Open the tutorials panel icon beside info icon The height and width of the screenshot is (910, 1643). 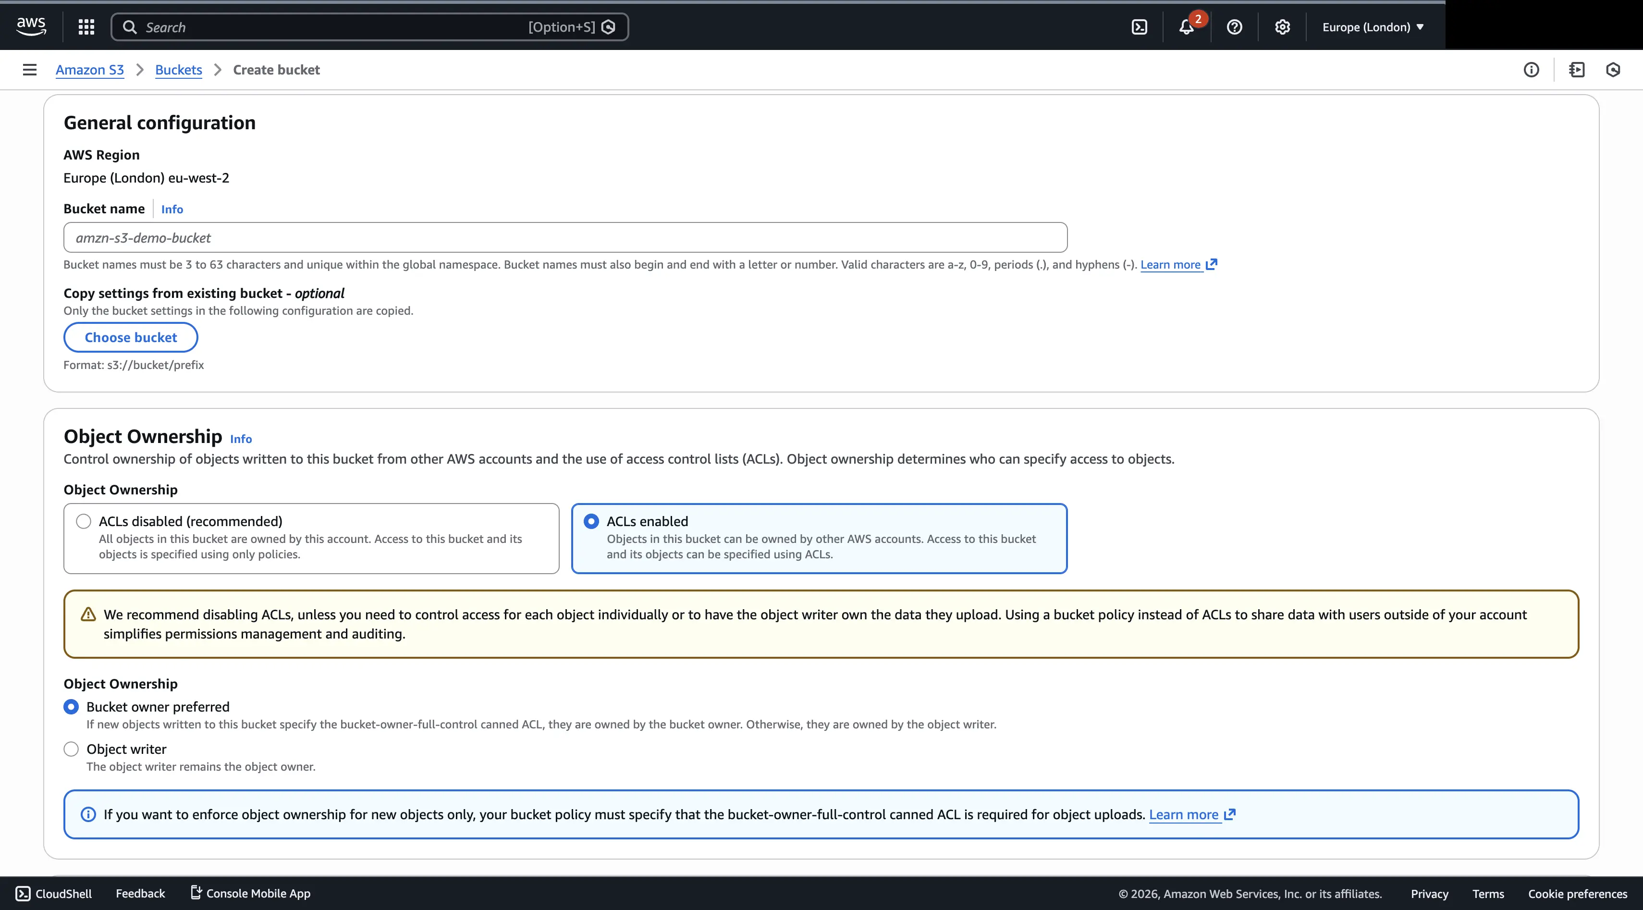[1577, 70]
